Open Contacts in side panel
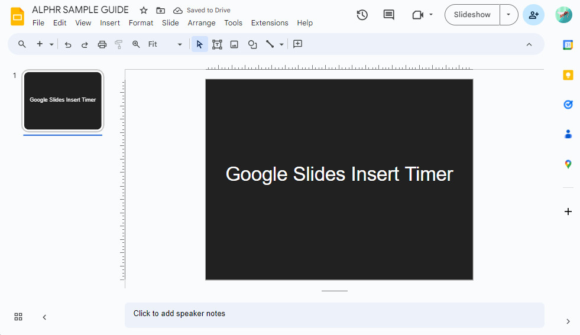The height and width of the screenshot is (335, 580). 568,134
